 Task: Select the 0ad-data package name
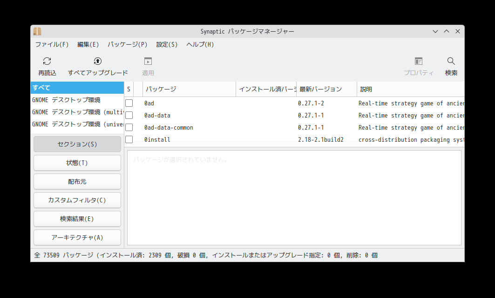(157, 115)
